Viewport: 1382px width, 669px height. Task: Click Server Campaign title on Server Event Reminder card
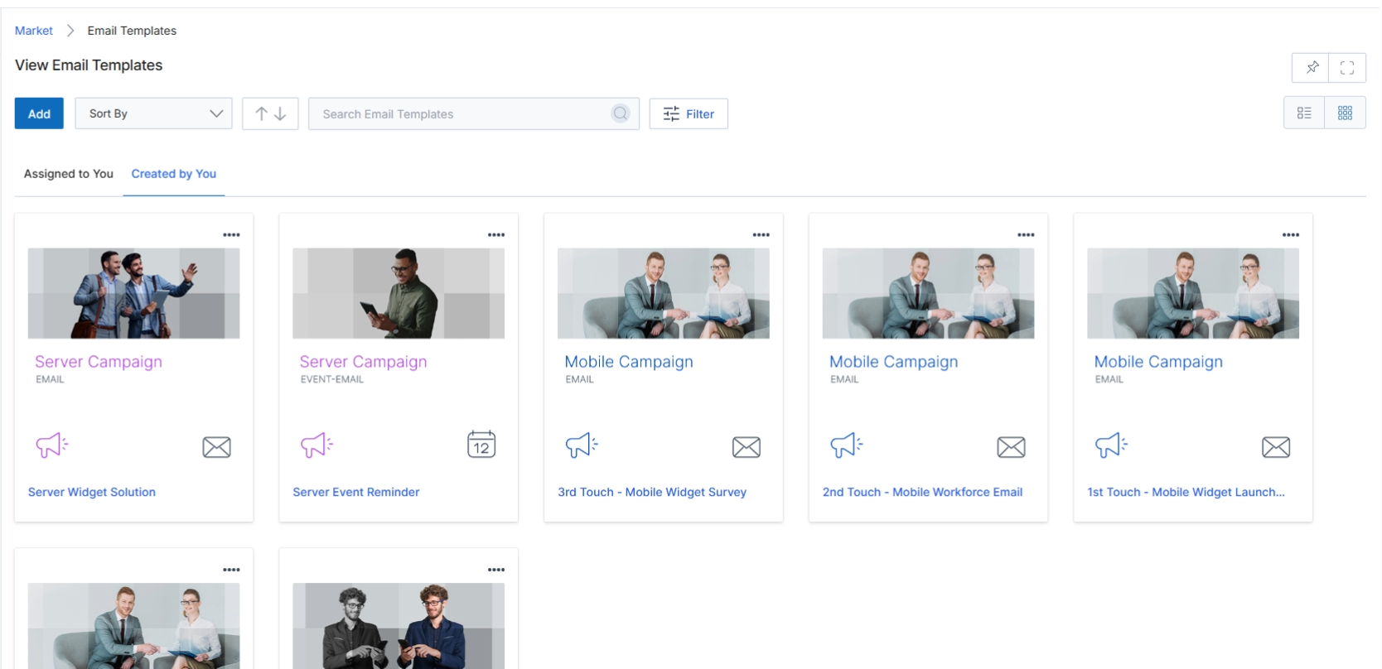pos(364,362)
